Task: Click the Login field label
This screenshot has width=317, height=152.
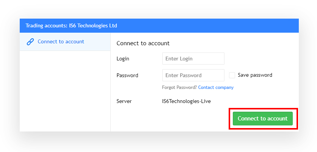Action: pos(123,59)
